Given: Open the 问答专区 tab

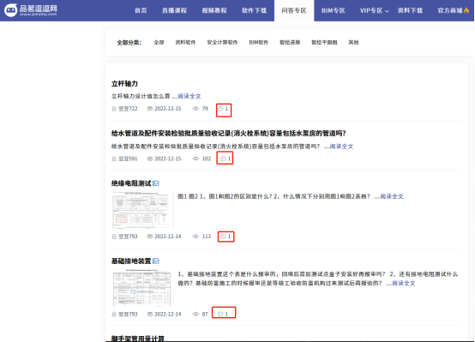Looking at the screenshot, I should click(294, 10).
